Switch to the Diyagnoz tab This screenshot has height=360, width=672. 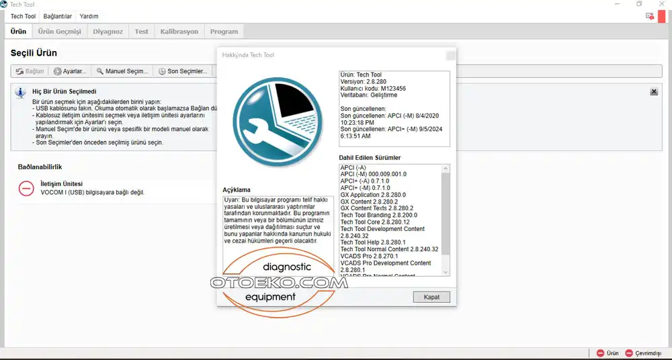pos(108,32)
